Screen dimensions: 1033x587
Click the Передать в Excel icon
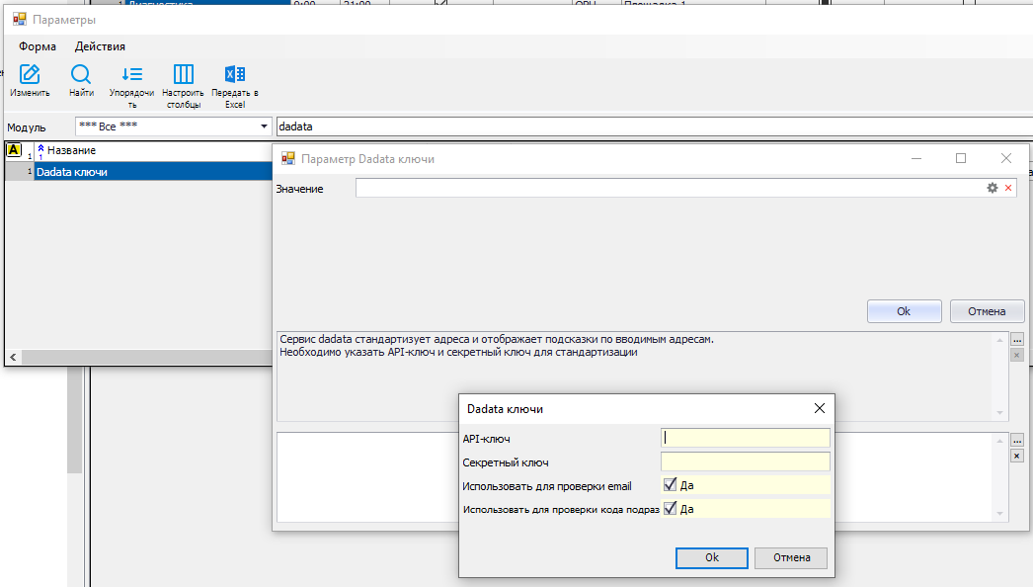pos(235,75)
